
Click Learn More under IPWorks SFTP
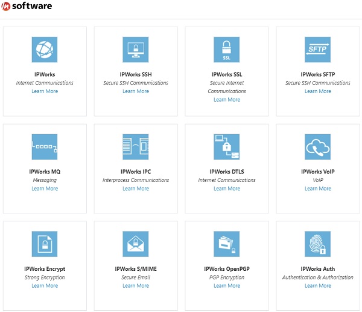click(318, 91)
